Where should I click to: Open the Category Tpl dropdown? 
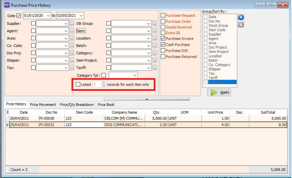(135, 75)
